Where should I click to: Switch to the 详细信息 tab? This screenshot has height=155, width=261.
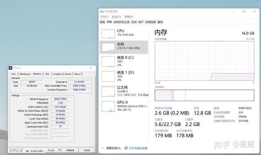pos(150,22)
